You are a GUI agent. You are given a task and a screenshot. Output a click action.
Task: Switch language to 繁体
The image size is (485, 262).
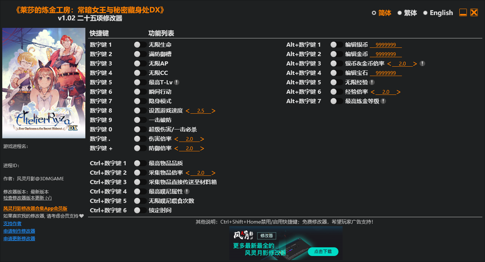point(405,12)
